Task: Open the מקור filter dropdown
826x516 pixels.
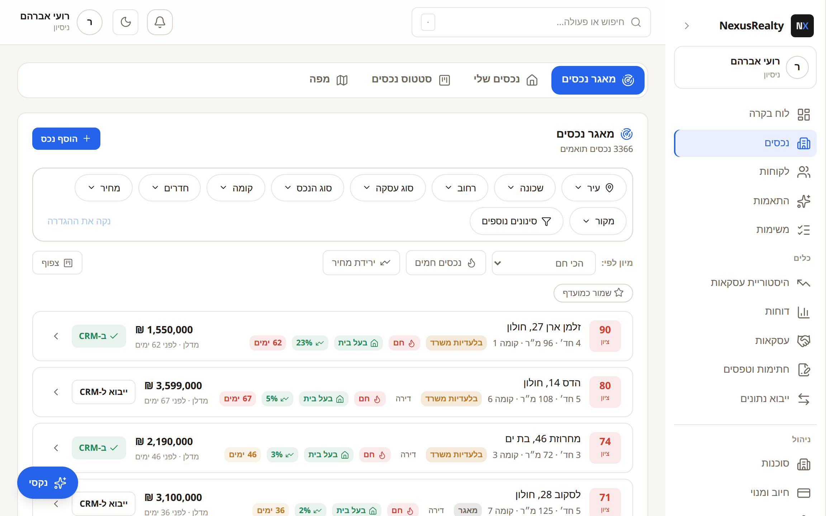Action: point(598,221)
